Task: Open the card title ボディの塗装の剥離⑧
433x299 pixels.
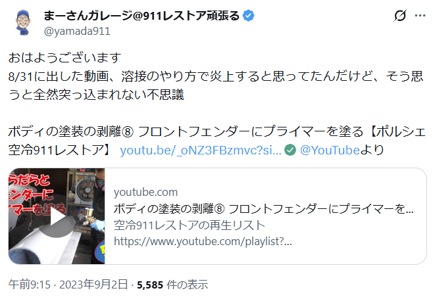Action: pyautogui.click(x=264, y=209)
